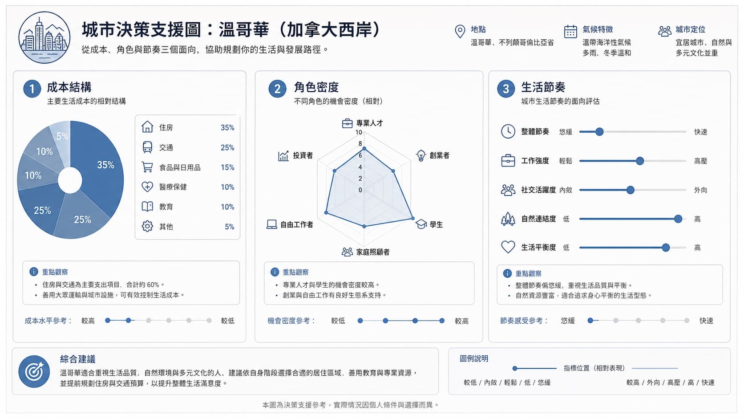This screenshot has height=419, width=744.
Task: Click the 自然連結度 slider handle
Action: pos(678,219)
